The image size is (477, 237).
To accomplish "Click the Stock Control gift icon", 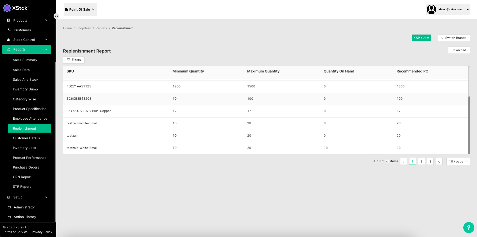I will click(9, 40).
